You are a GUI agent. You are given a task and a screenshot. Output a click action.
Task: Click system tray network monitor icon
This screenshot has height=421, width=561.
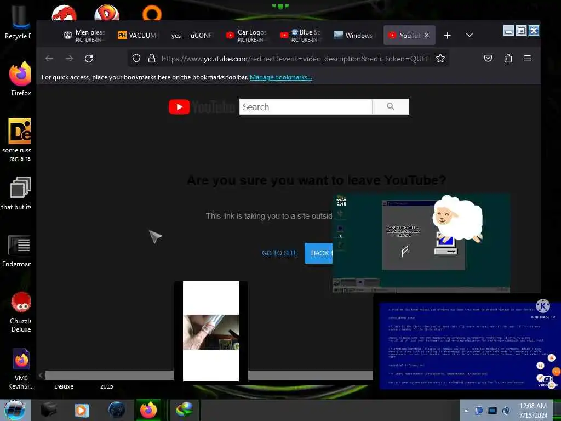[x=493, y=411]
